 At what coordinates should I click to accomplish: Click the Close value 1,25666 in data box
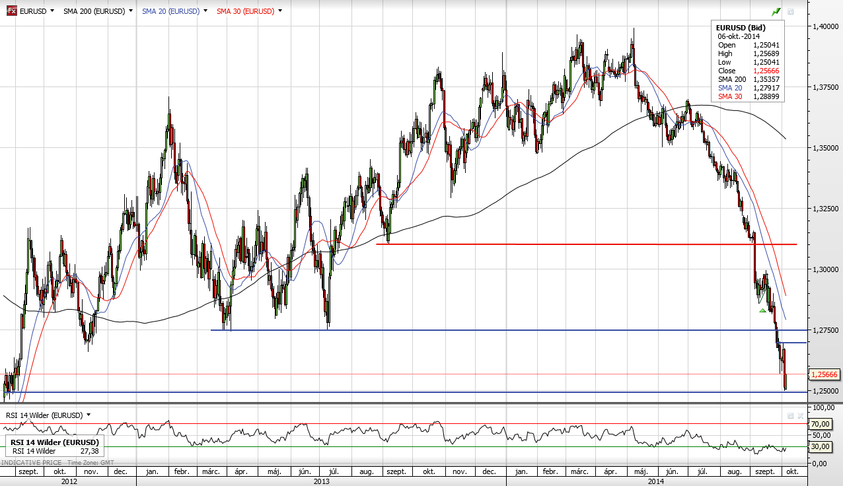coord(765,71)
